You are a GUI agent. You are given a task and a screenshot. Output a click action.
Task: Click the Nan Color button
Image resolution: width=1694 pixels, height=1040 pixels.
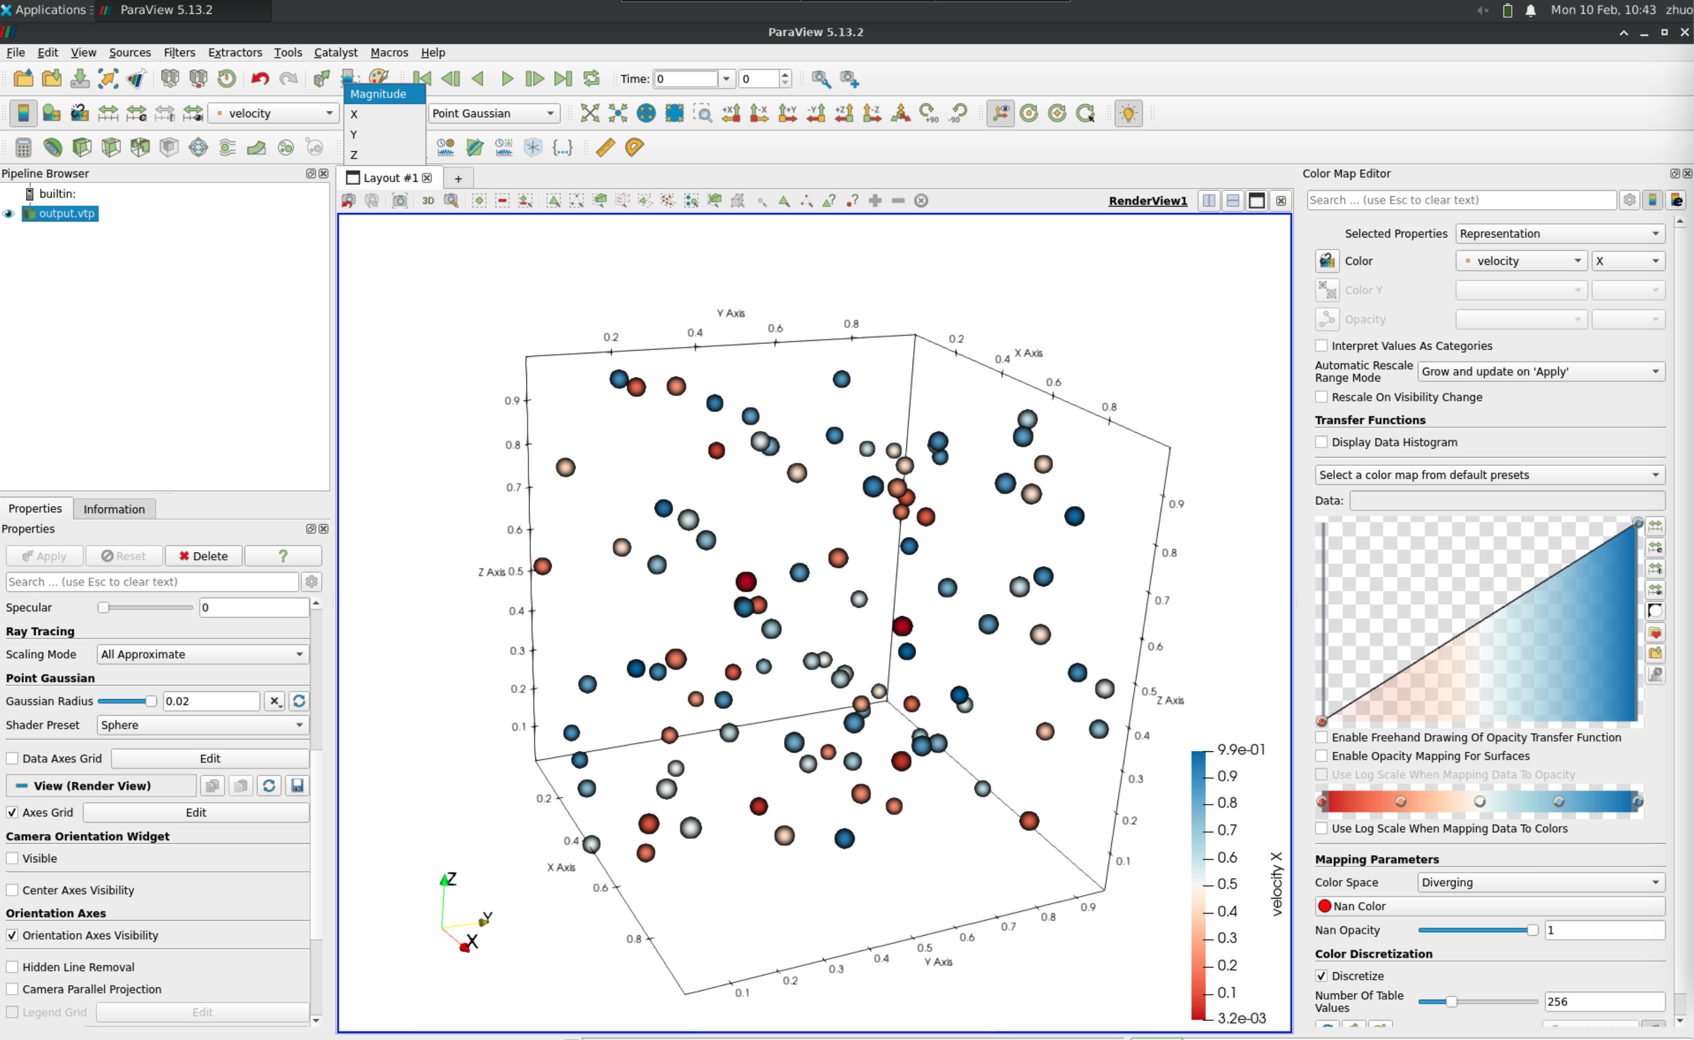[1490, 907]
